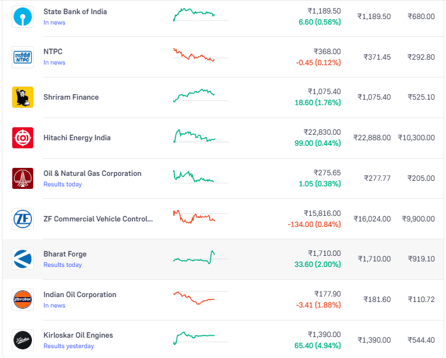The image size is (446, 358).
Task: Click the State Bank of India logo
Action: 23,17
